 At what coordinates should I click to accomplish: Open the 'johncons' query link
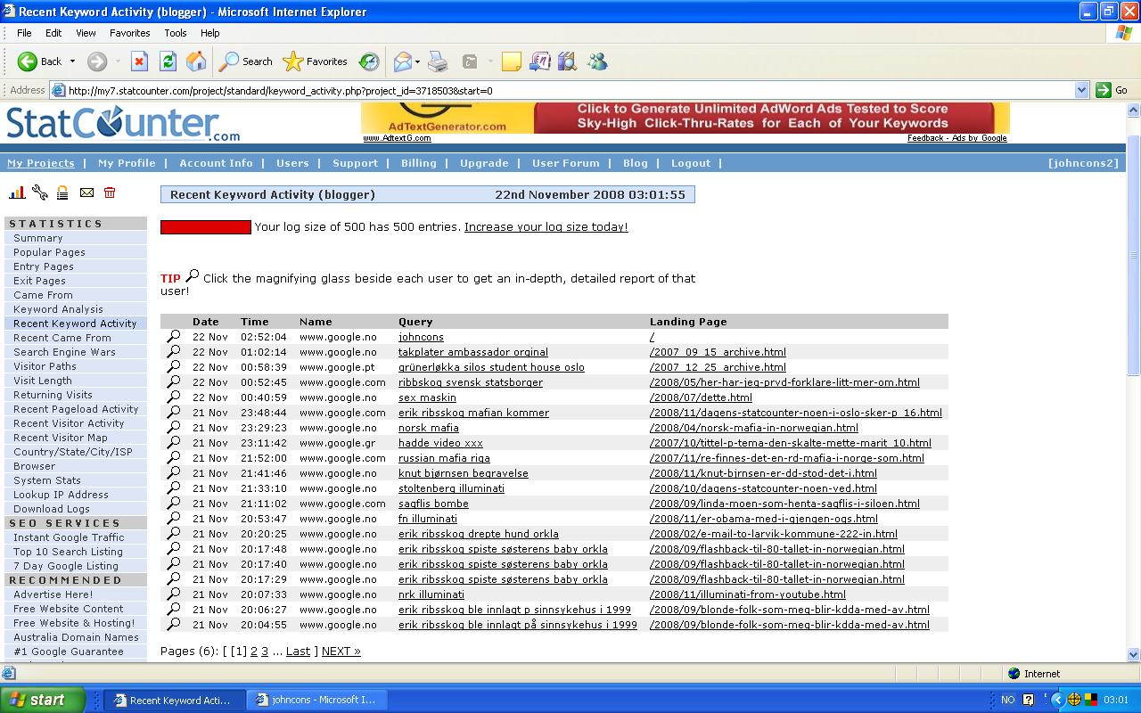(421, 337)
